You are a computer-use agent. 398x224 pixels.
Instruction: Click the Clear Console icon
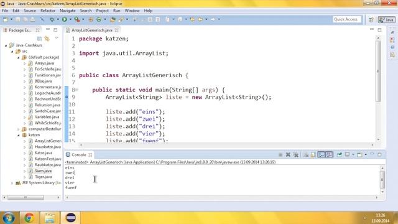pyautogui.click(x=306, y=155)
